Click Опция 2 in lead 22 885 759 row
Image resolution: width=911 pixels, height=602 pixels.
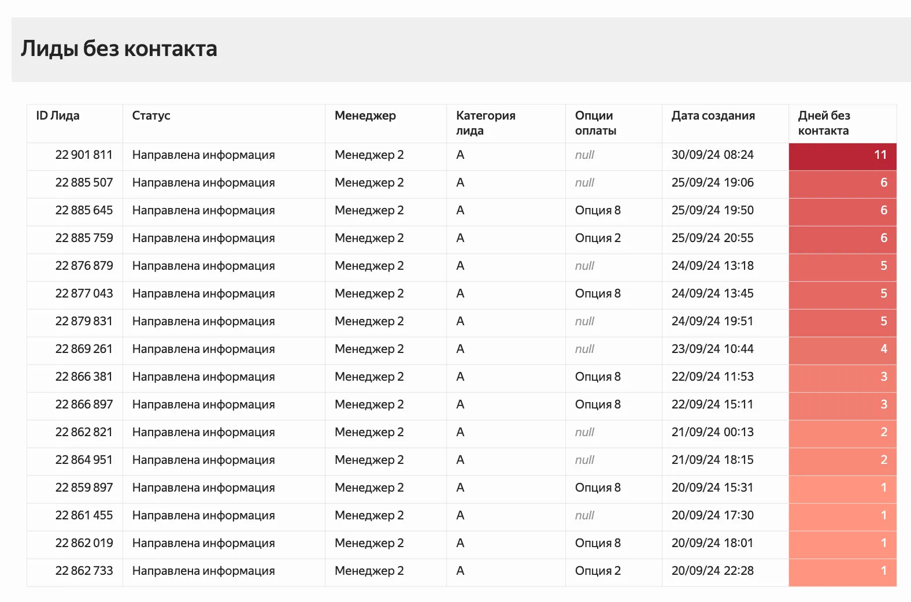pyautogui.click(x=598, y=238)
